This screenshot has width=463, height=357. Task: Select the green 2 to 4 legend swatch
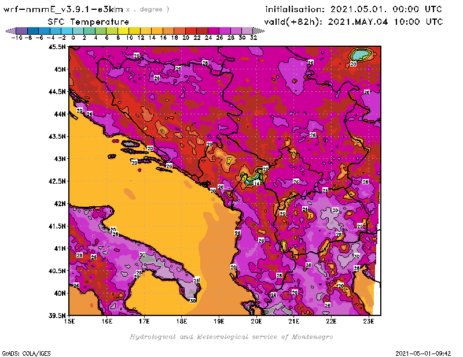[90, 31]
